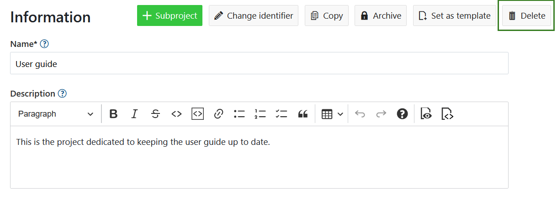Open the editor formatting help
The width and height of the screenshot is (557, 200).
402,114
